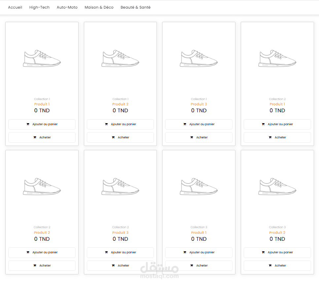319x285 pixels.
Task: Open shoe image of Collection 2 Produit 2
Action: [x=42, y=187]
